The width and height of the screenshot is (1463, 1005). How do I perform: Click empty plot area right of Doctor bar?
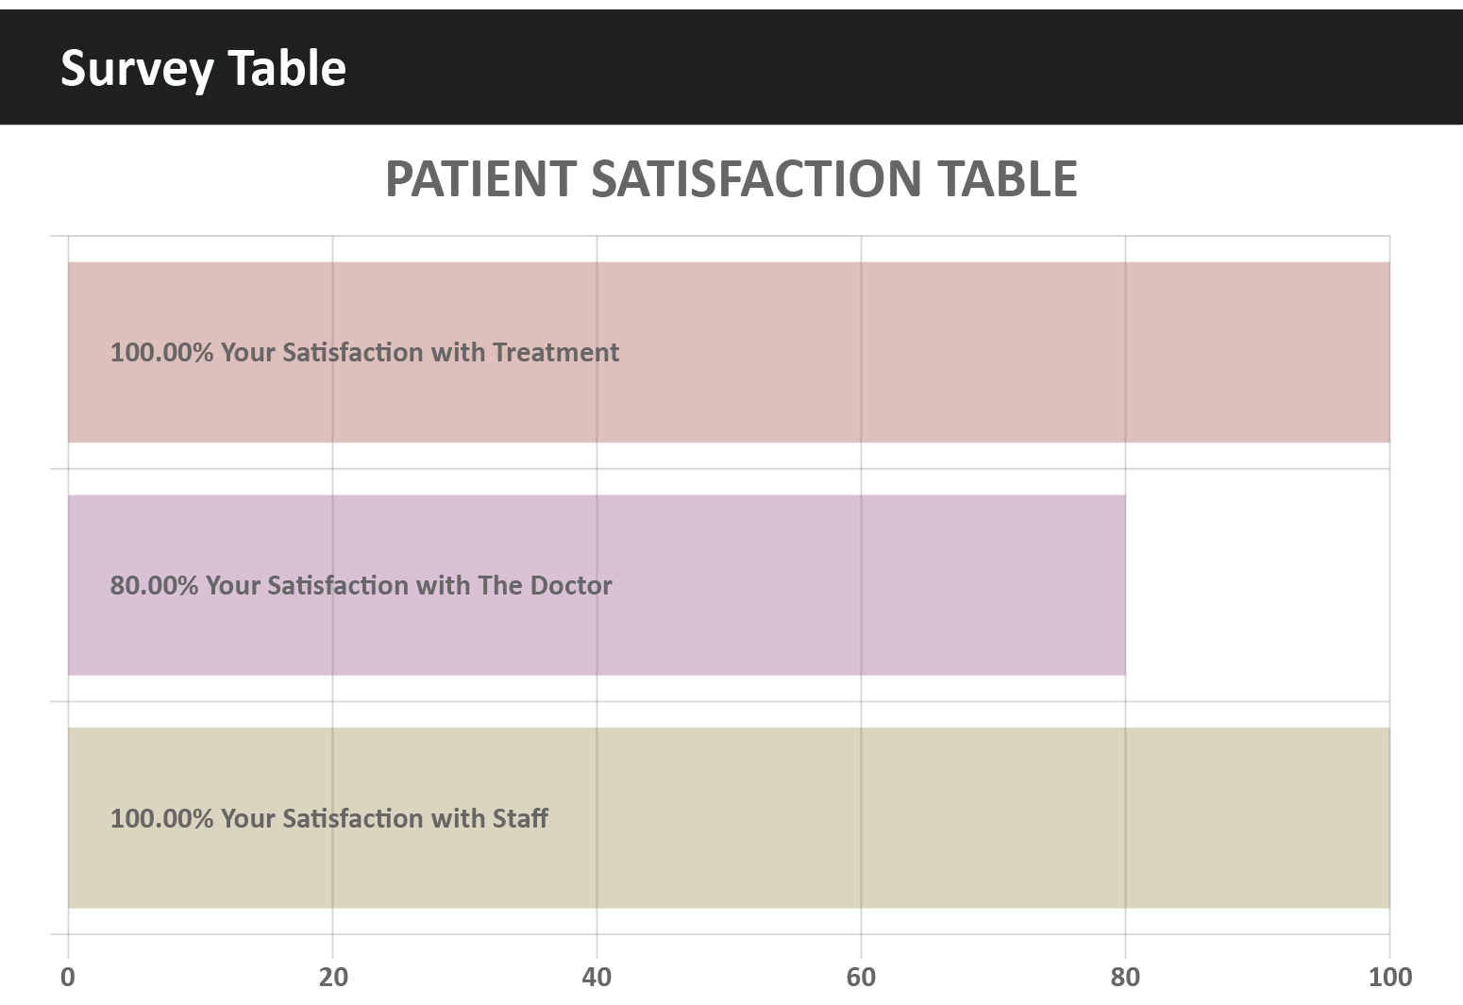[x=1255, y=585]
